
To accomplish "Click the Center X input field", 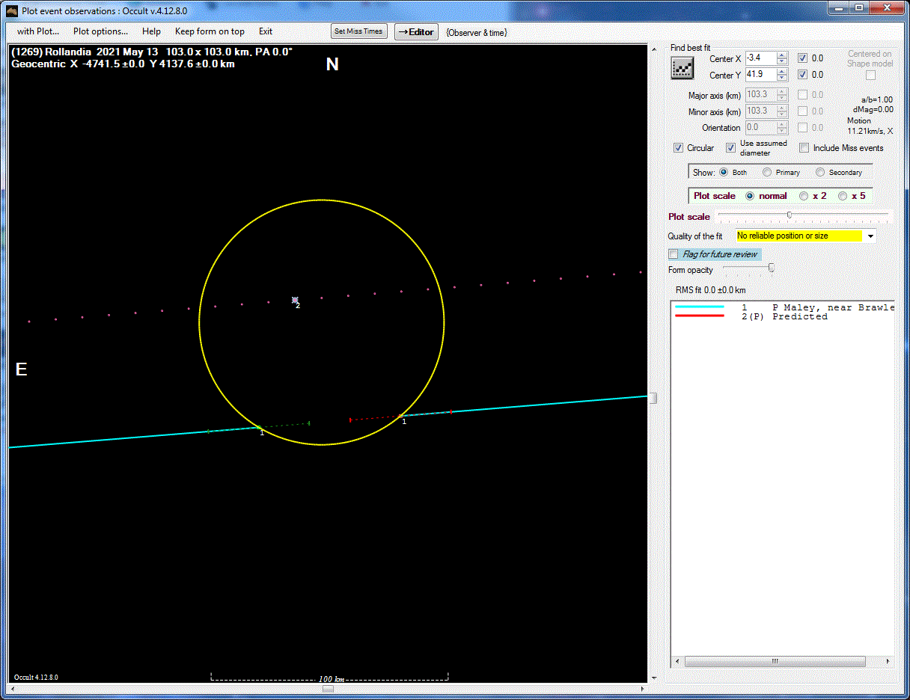I will tap(760, 58).
